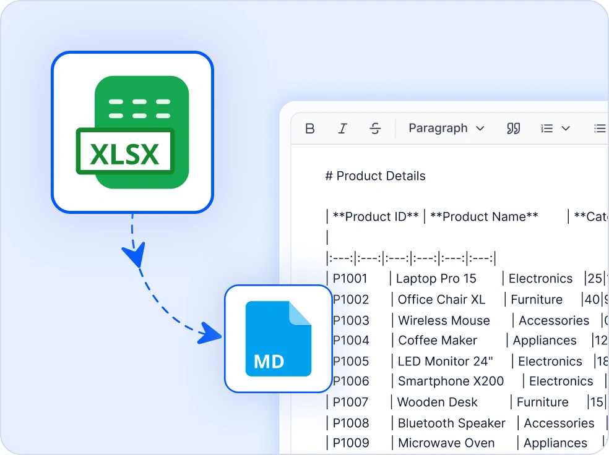Click 'Furniture' in the Office Chair XL row

(x=537, y=299)
